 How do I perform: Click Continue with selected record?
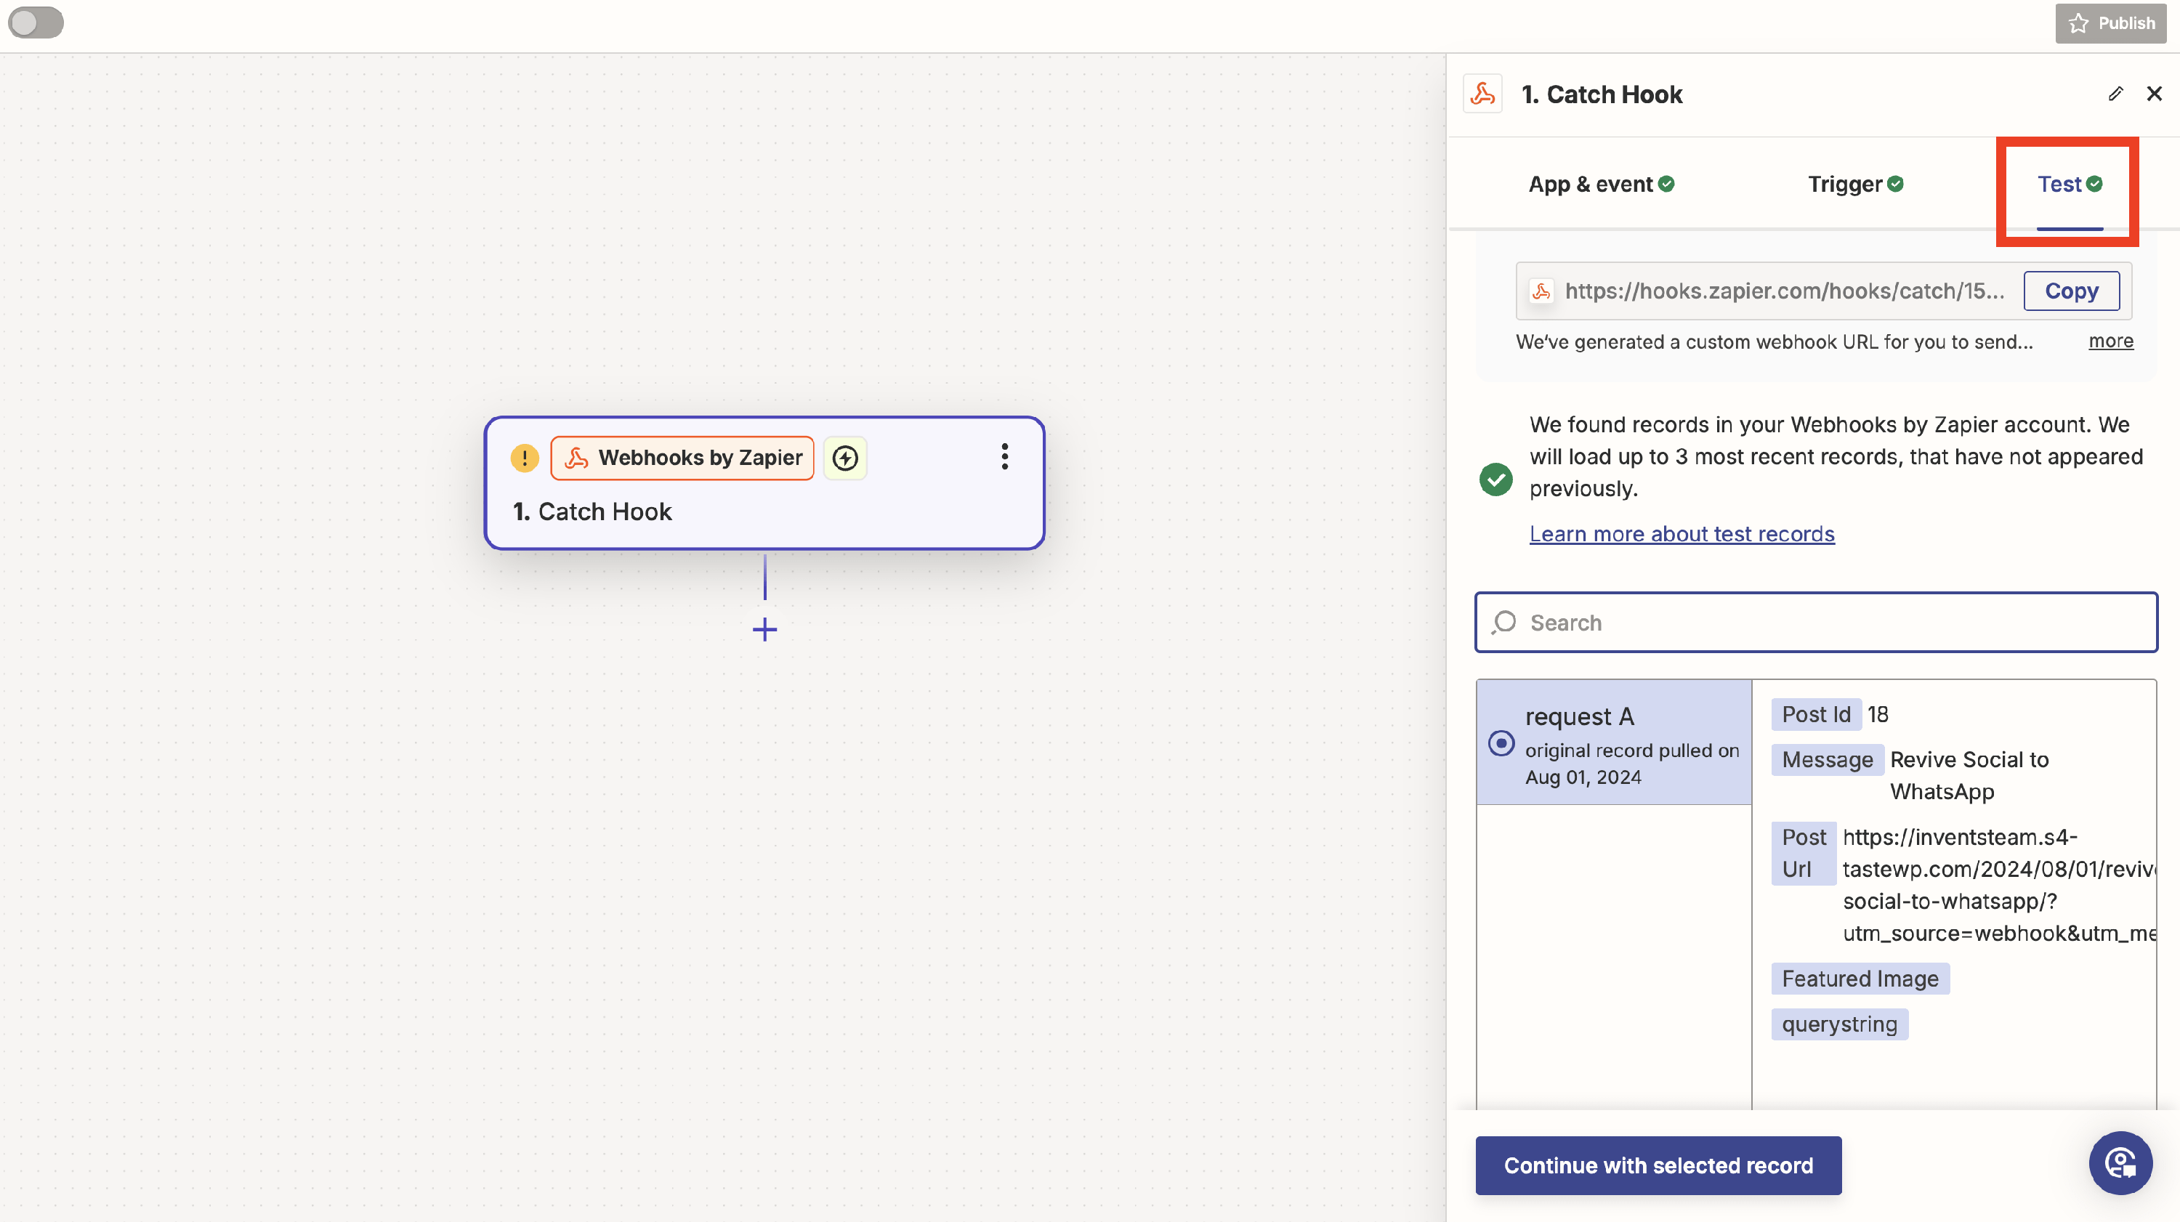pyautogui.click(x=1658, y=1165)
